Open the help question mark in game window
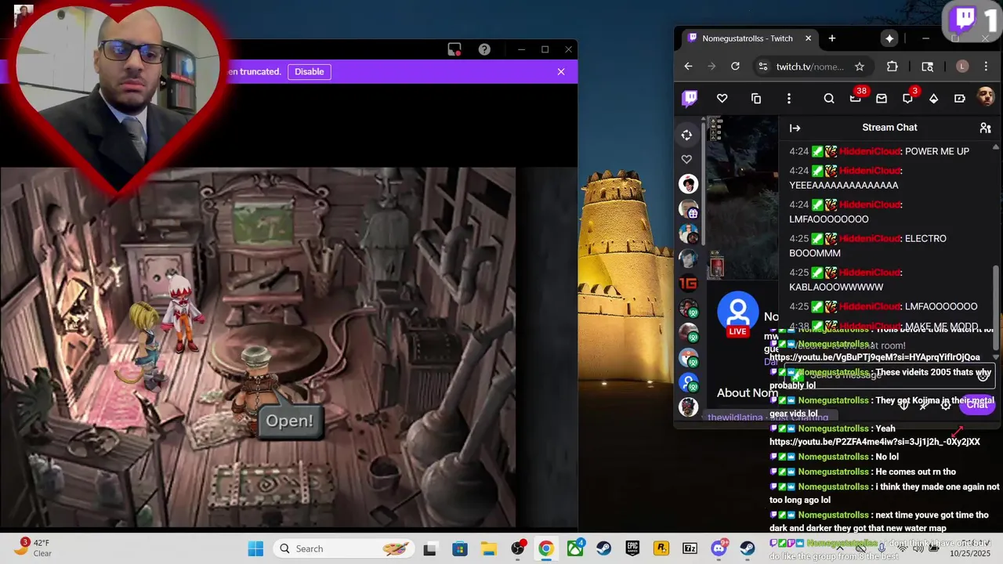 484,49
